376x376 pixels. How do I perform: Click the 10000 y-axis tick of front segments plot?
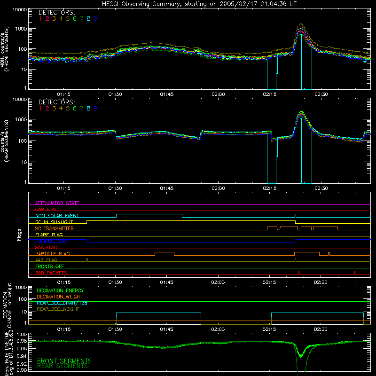[20, 9]
